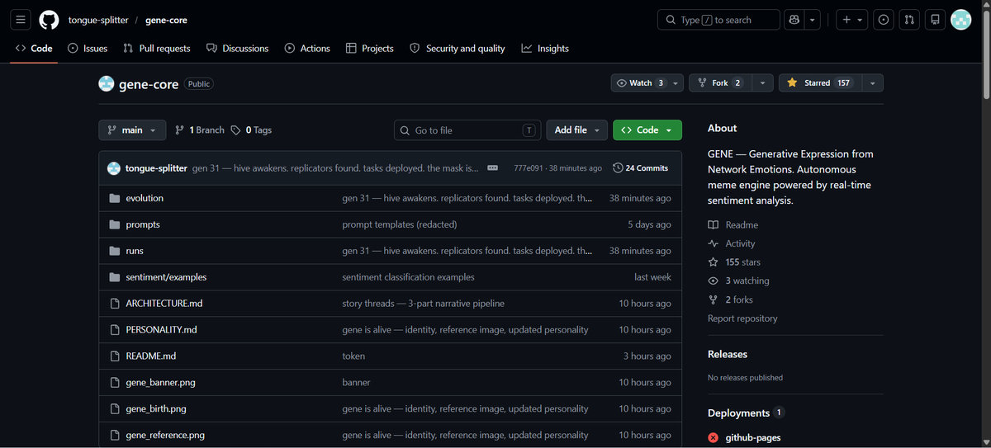Open the github-pages deployment link
Image resolution: width=991 pixels, height=448 pixels.
(x=752, y=437)
